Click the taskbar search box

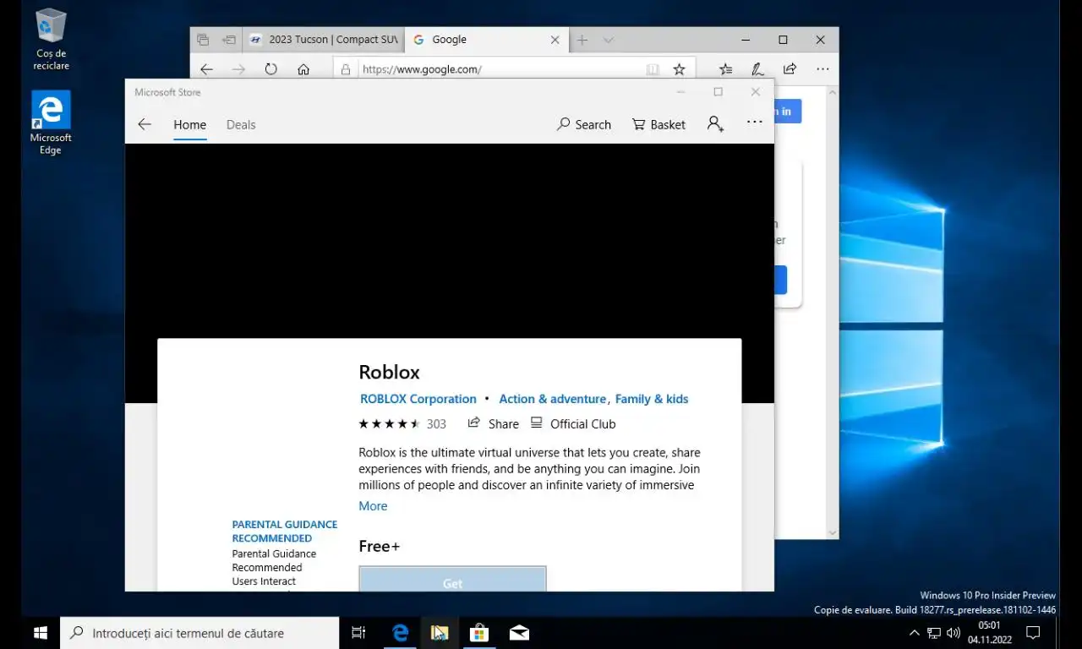199,632
